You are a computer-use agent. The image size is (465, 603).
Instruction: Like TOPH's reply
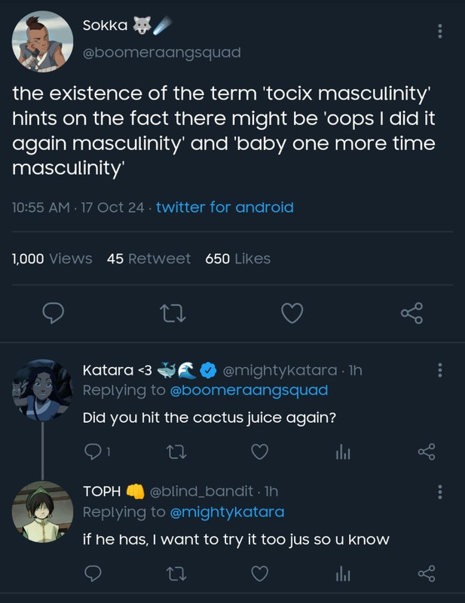coord(260,574)
